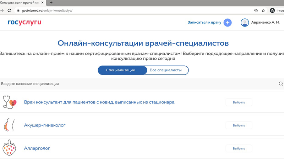Reload the page with browser refresh icon
The image size is (284, 159).
[9, 11]
